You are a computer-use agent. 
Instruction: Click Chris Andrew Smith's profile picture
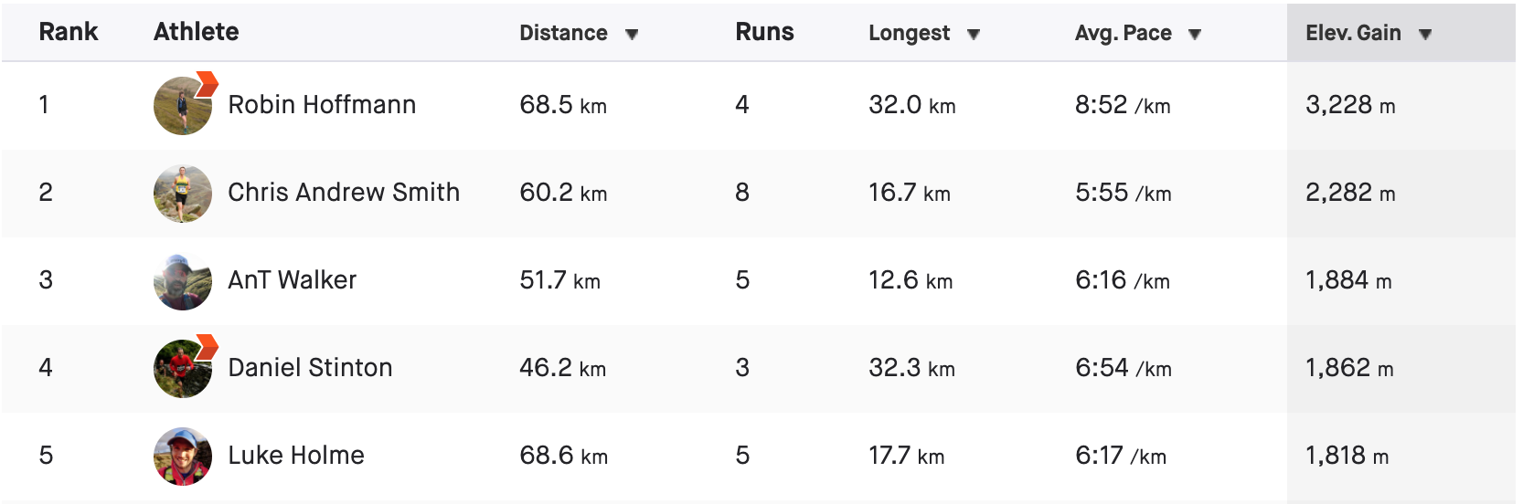coord(183,194)
